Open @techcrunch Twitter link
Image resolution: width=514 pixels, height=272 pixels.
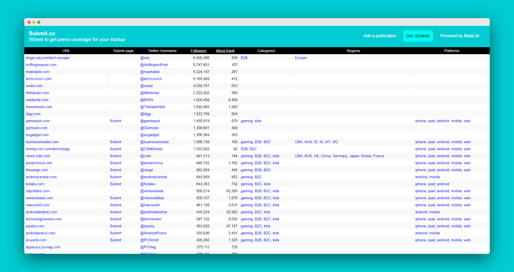click(x=151, y=79)
